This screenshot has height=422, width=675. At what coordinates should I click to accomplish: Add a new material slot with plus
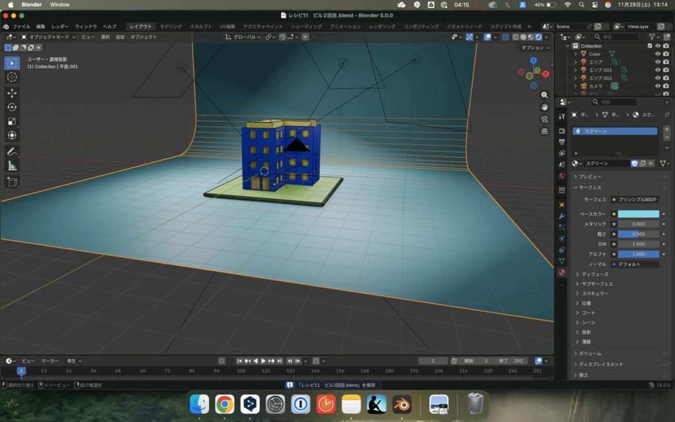coord(667,130)
